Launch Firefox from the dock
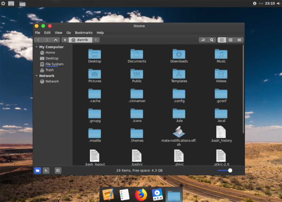Viewport: 282px width, 202px height. (141, 195)
